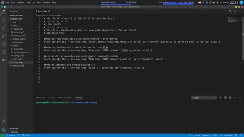244x137 pixels.
Task: Create a new terminal with plus icon
Action: tap(220, 97)
